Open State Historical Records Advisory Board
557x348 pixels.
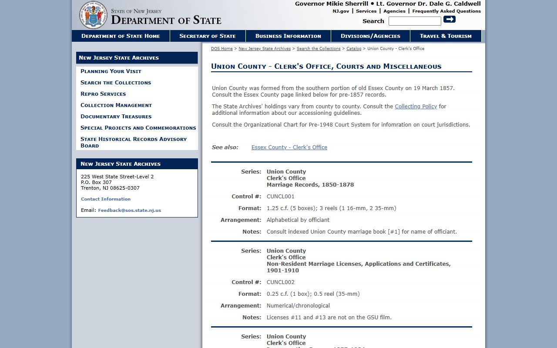(x=134, y=142)
